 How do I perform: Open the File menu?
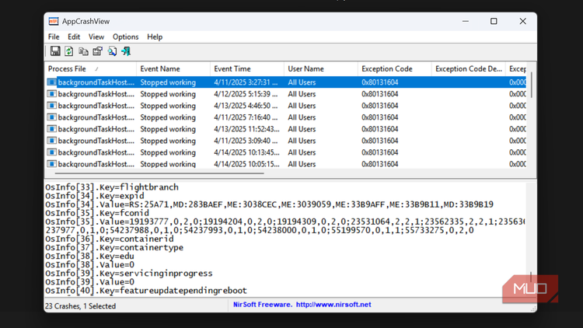(54, 37)
